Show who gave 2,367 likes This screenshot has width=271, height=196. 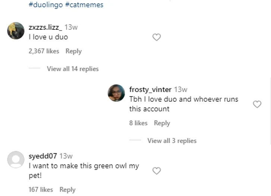click(x=44, y=51)
